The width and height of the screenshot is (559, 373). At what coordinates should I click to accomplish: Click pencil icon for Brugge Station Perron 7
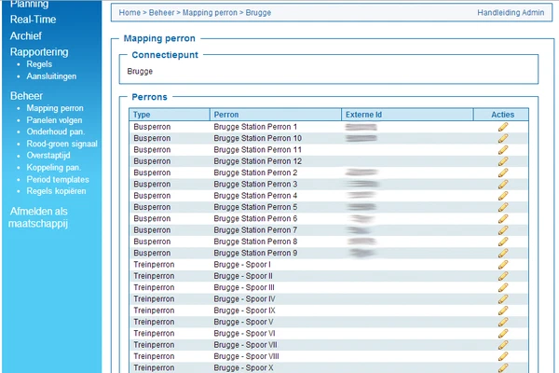(503, 230)
